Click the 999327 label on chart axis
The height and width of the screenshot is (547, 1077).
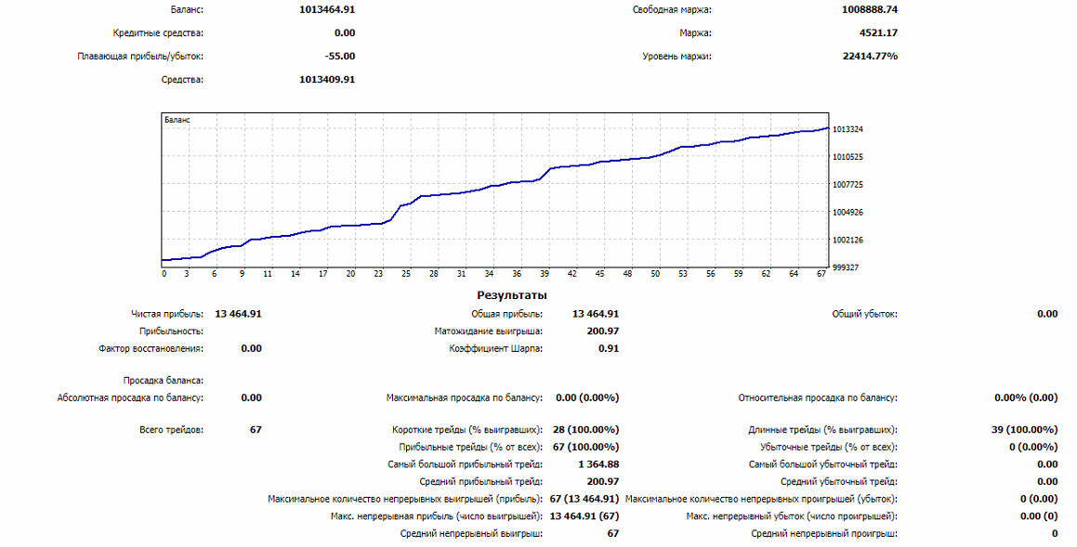[847, 267]
